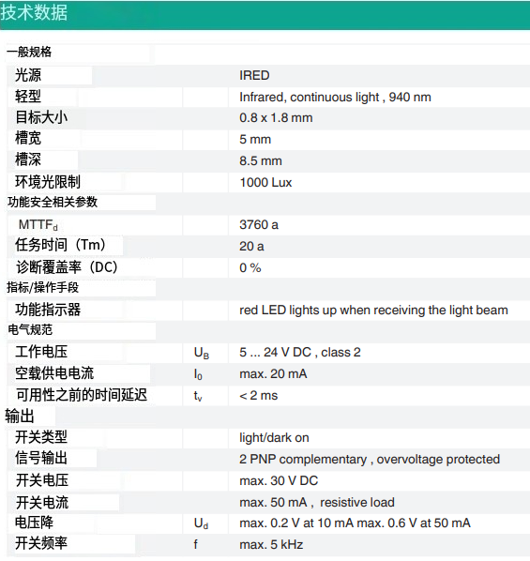
Task: Select the 目标大小 label
Action: click(x=41, y=117)
